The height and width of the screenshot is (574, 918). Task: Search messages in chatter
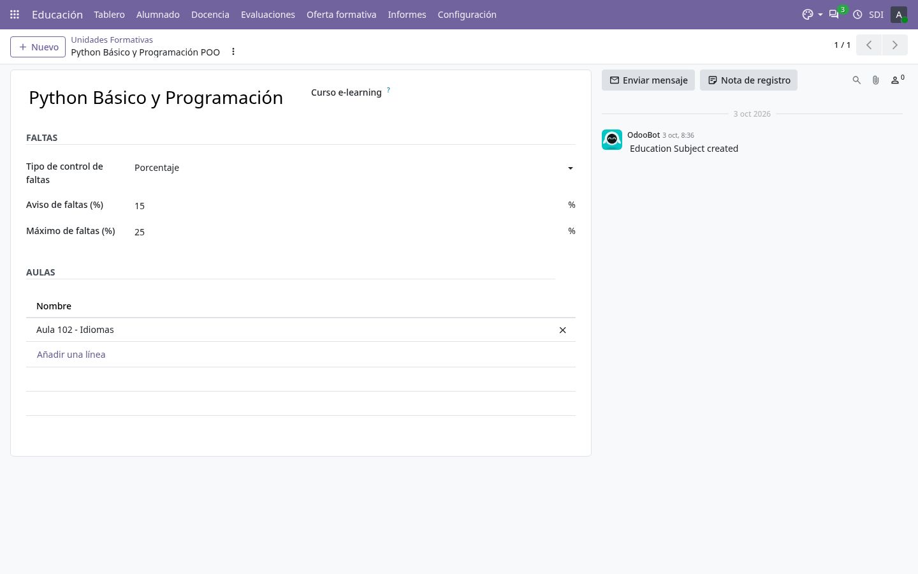(x=857, y=80)
